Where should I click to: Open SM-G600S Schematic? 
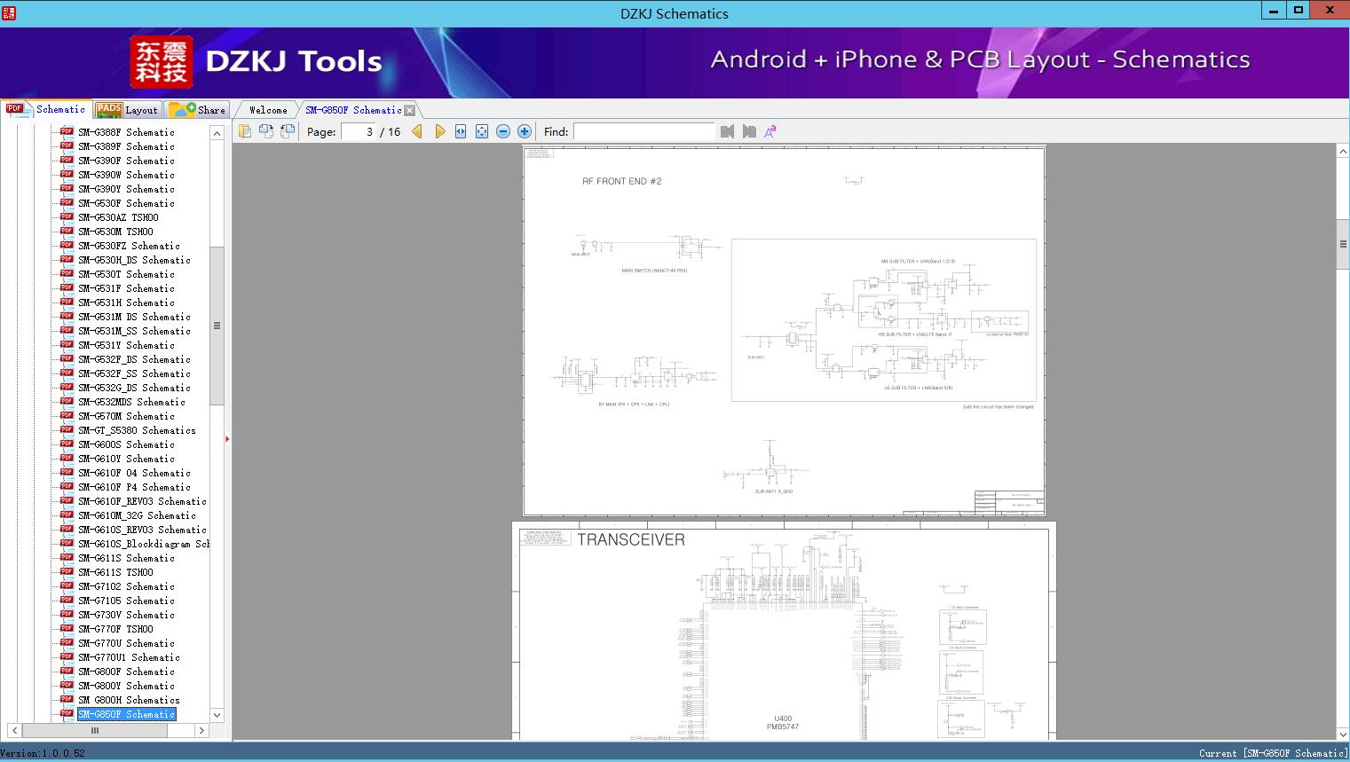click(x=126, y=444)
